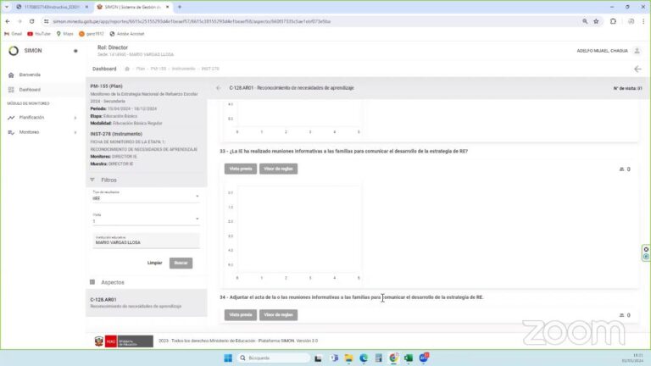The height and width of the screenshot is (366, 651).
Task: Click the respondents count icon for question 33
Action: (x=621, y=169)
